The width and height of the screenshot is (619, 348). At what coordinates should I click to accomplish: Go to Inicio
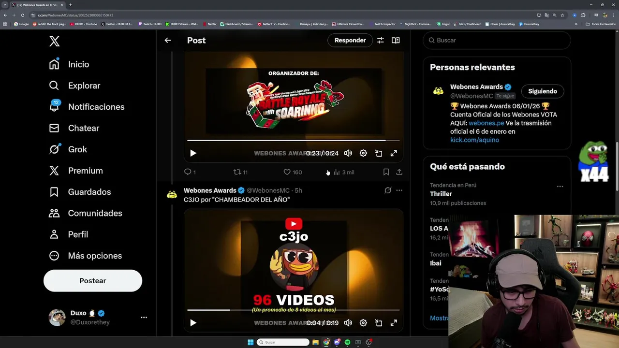click(69, 64)
